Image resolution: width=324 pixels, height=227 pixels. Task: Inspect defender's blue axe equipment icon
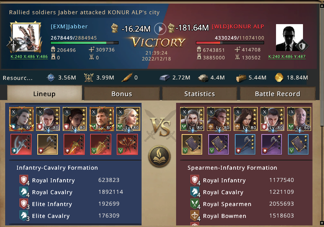coord(245,144)
